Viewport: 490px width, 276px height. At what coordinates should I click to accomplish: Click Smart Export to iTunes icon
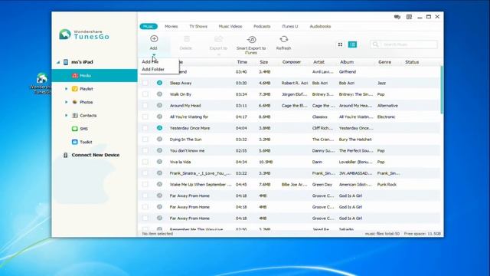[x=252, y=39]
